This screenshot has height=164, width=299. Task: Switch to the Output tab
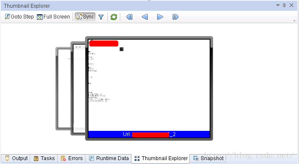(x=15, y=158)
